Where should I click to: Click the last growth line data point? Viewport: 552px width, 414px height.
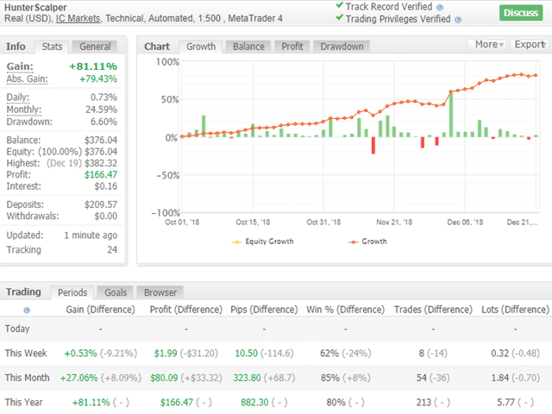tap(536, 75)
